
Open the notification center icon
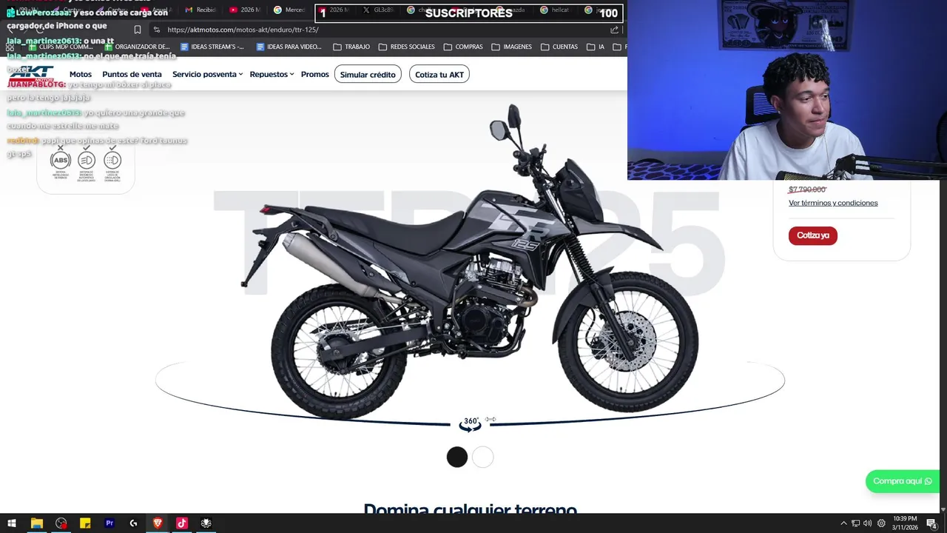(932, 523)
